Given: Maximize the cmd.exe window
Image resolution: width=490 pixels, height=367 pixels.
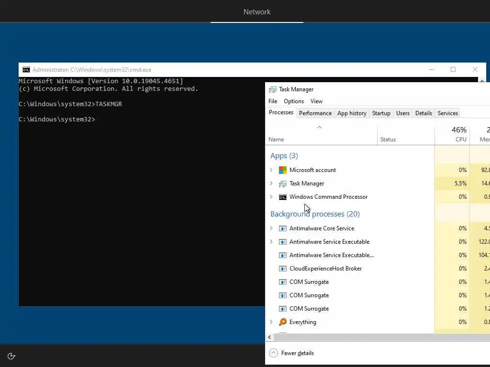Looking at the screenshot, I should 453,70.
